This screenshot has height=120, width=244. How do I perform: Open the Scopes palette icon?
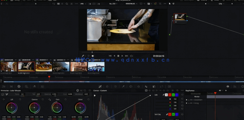(x=235, y=86)
